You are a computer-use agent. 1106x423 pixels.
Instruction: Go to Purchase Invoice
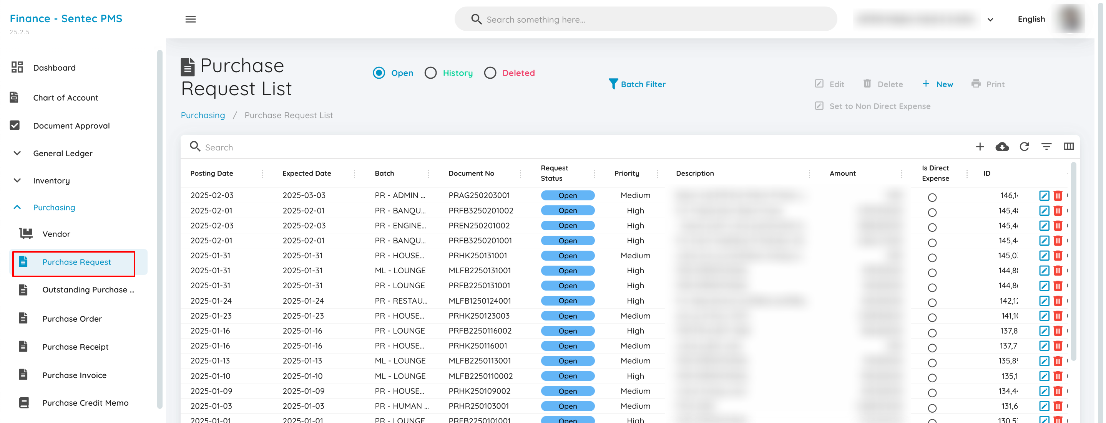pos(74,375)
